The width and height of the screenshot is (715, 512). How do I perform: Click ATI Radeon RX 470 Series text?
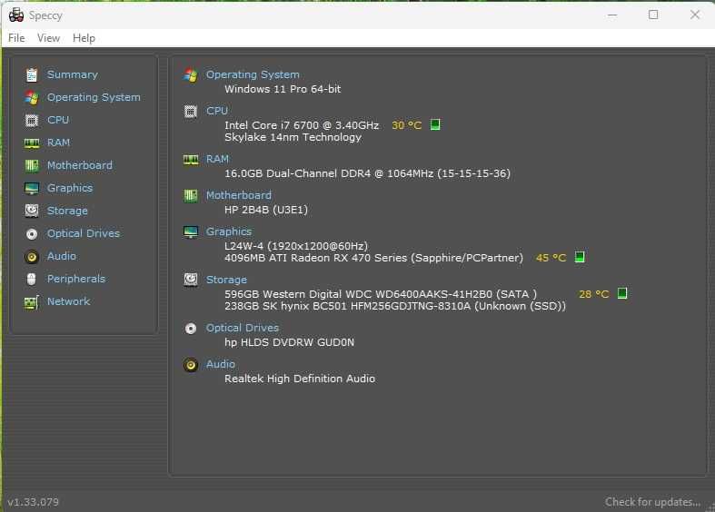click(373, 258)
